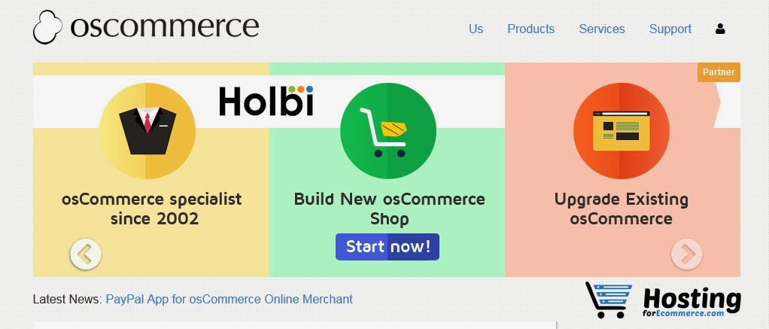Open the Products menu
Viewport: 769px width, 329px height.
[530, 29]
